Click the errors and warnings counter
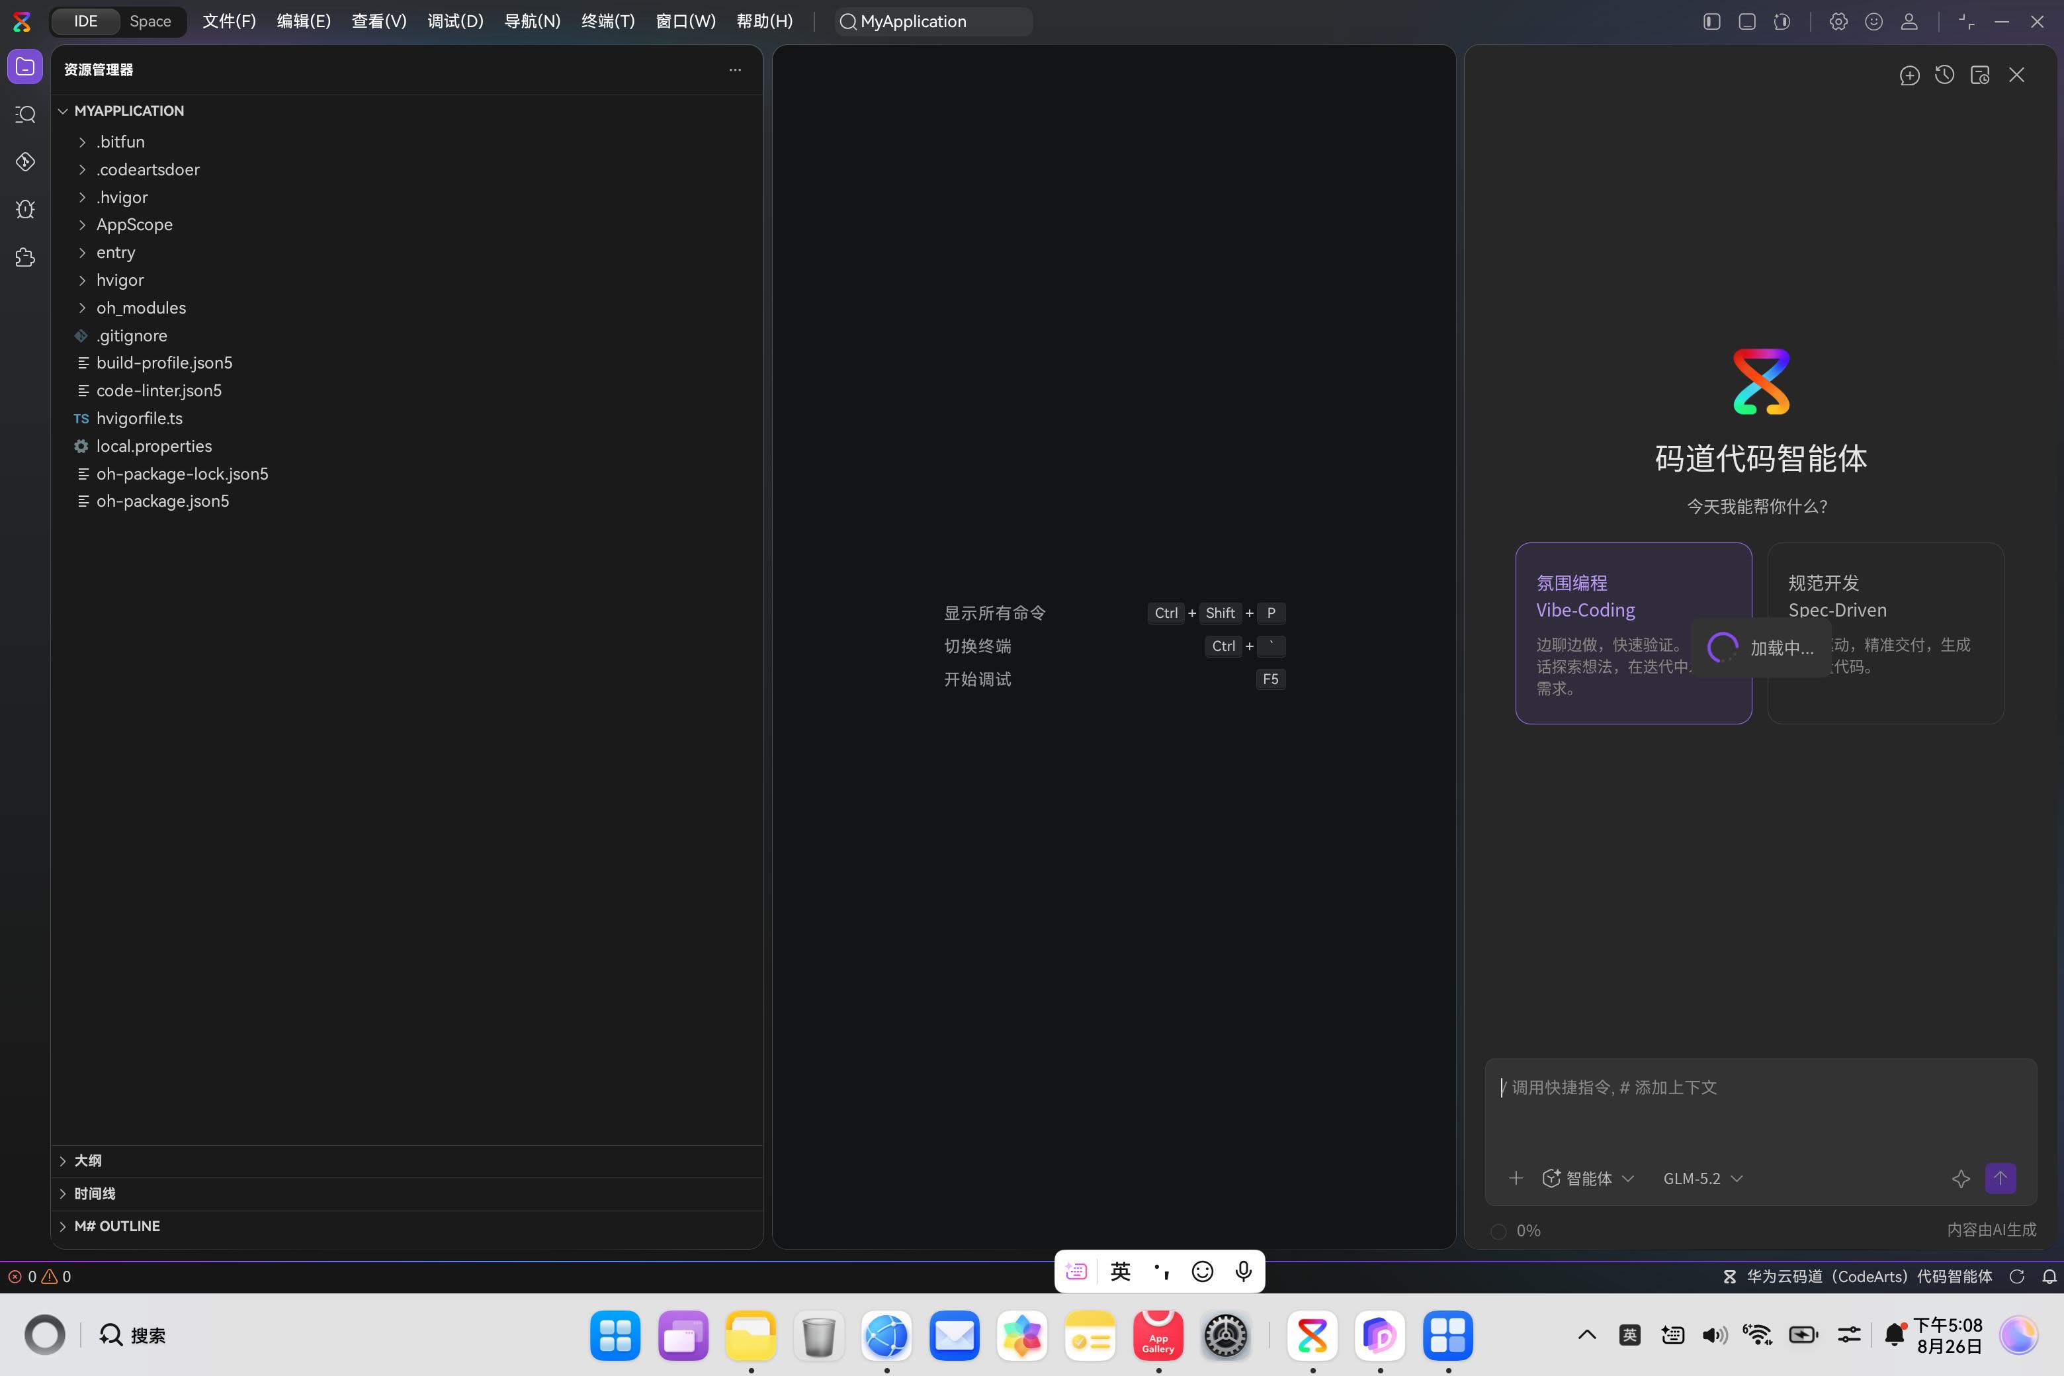The height and width of the screenshot is (1376, 2064). point(40,1276)
